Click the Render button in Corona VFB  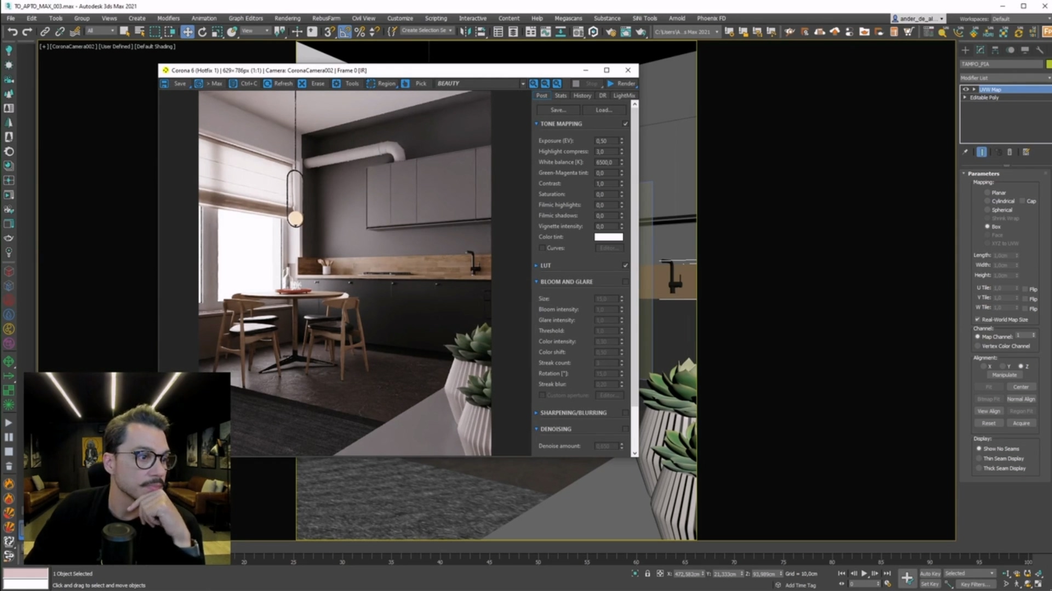pos(621,84)
